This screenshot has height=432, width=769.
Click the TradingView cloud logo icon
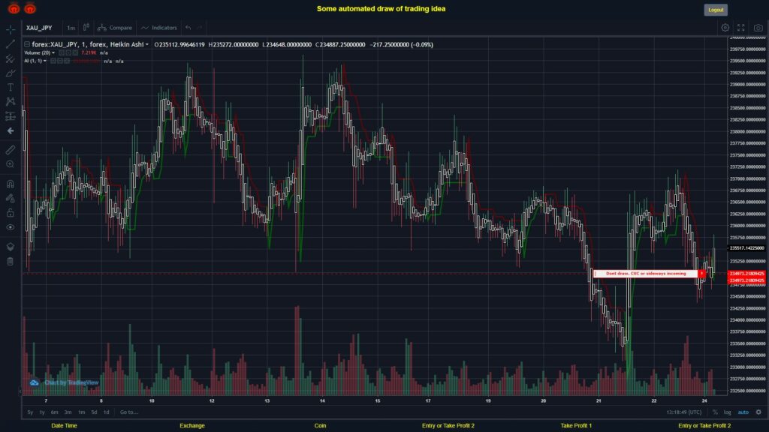click(x=34, y=382)
